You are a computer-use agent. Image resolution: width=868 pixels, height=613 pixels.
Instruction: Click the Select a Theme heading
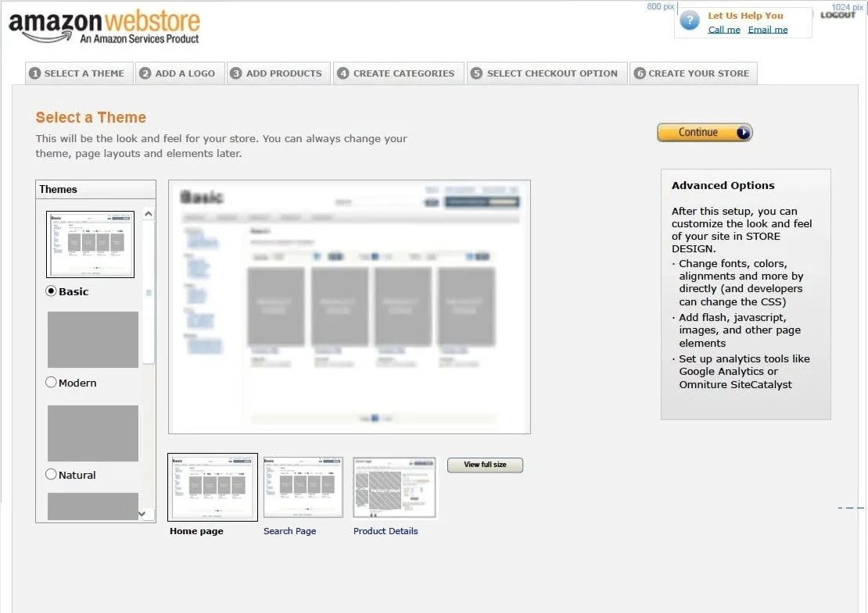[91, 117]
